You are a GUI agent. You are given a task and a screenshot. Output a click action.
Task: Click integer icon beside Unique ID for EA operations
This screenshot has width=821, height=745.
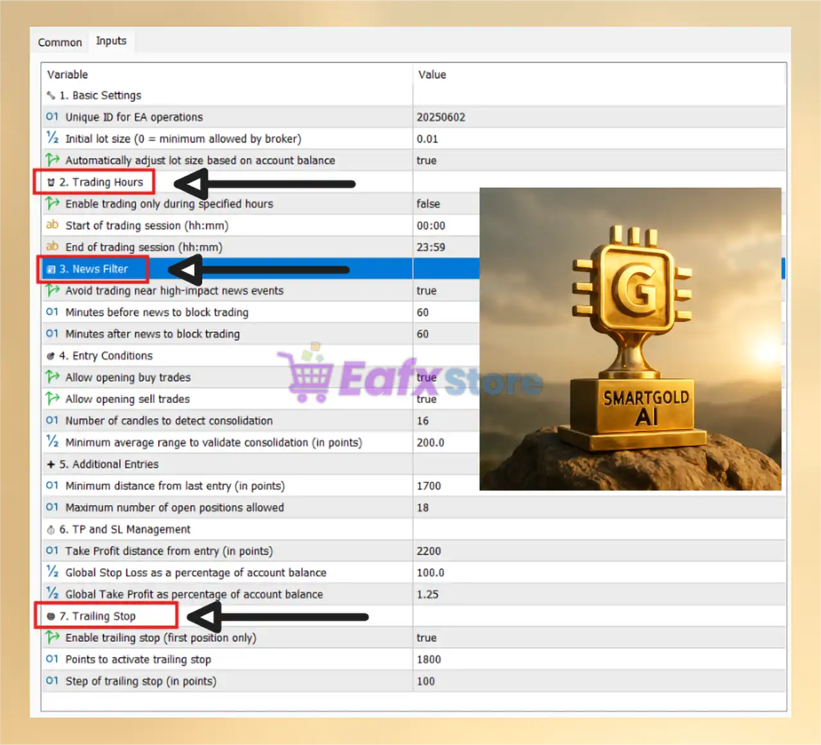tap(52, 117)
